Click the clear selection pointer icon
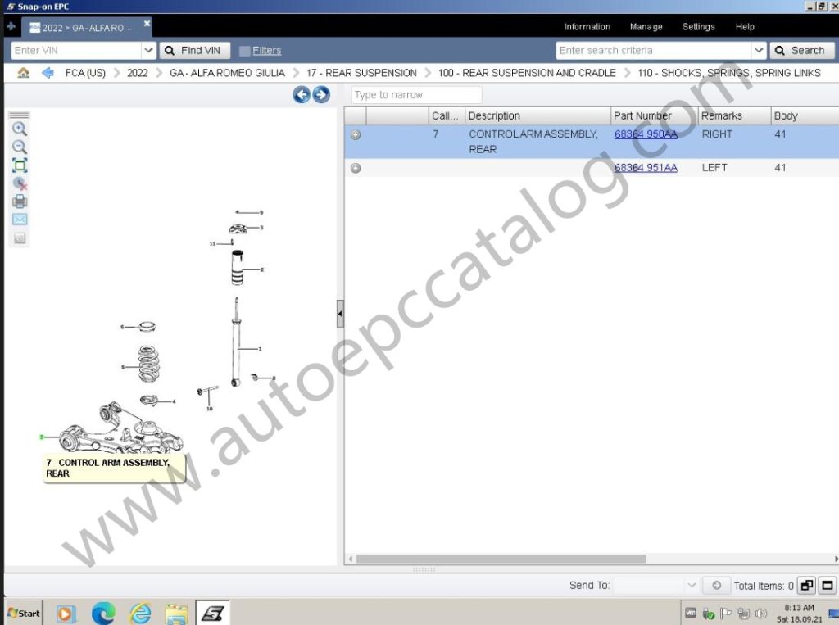The height and width of the screenshot is (625, 839). tap(19, 183)
